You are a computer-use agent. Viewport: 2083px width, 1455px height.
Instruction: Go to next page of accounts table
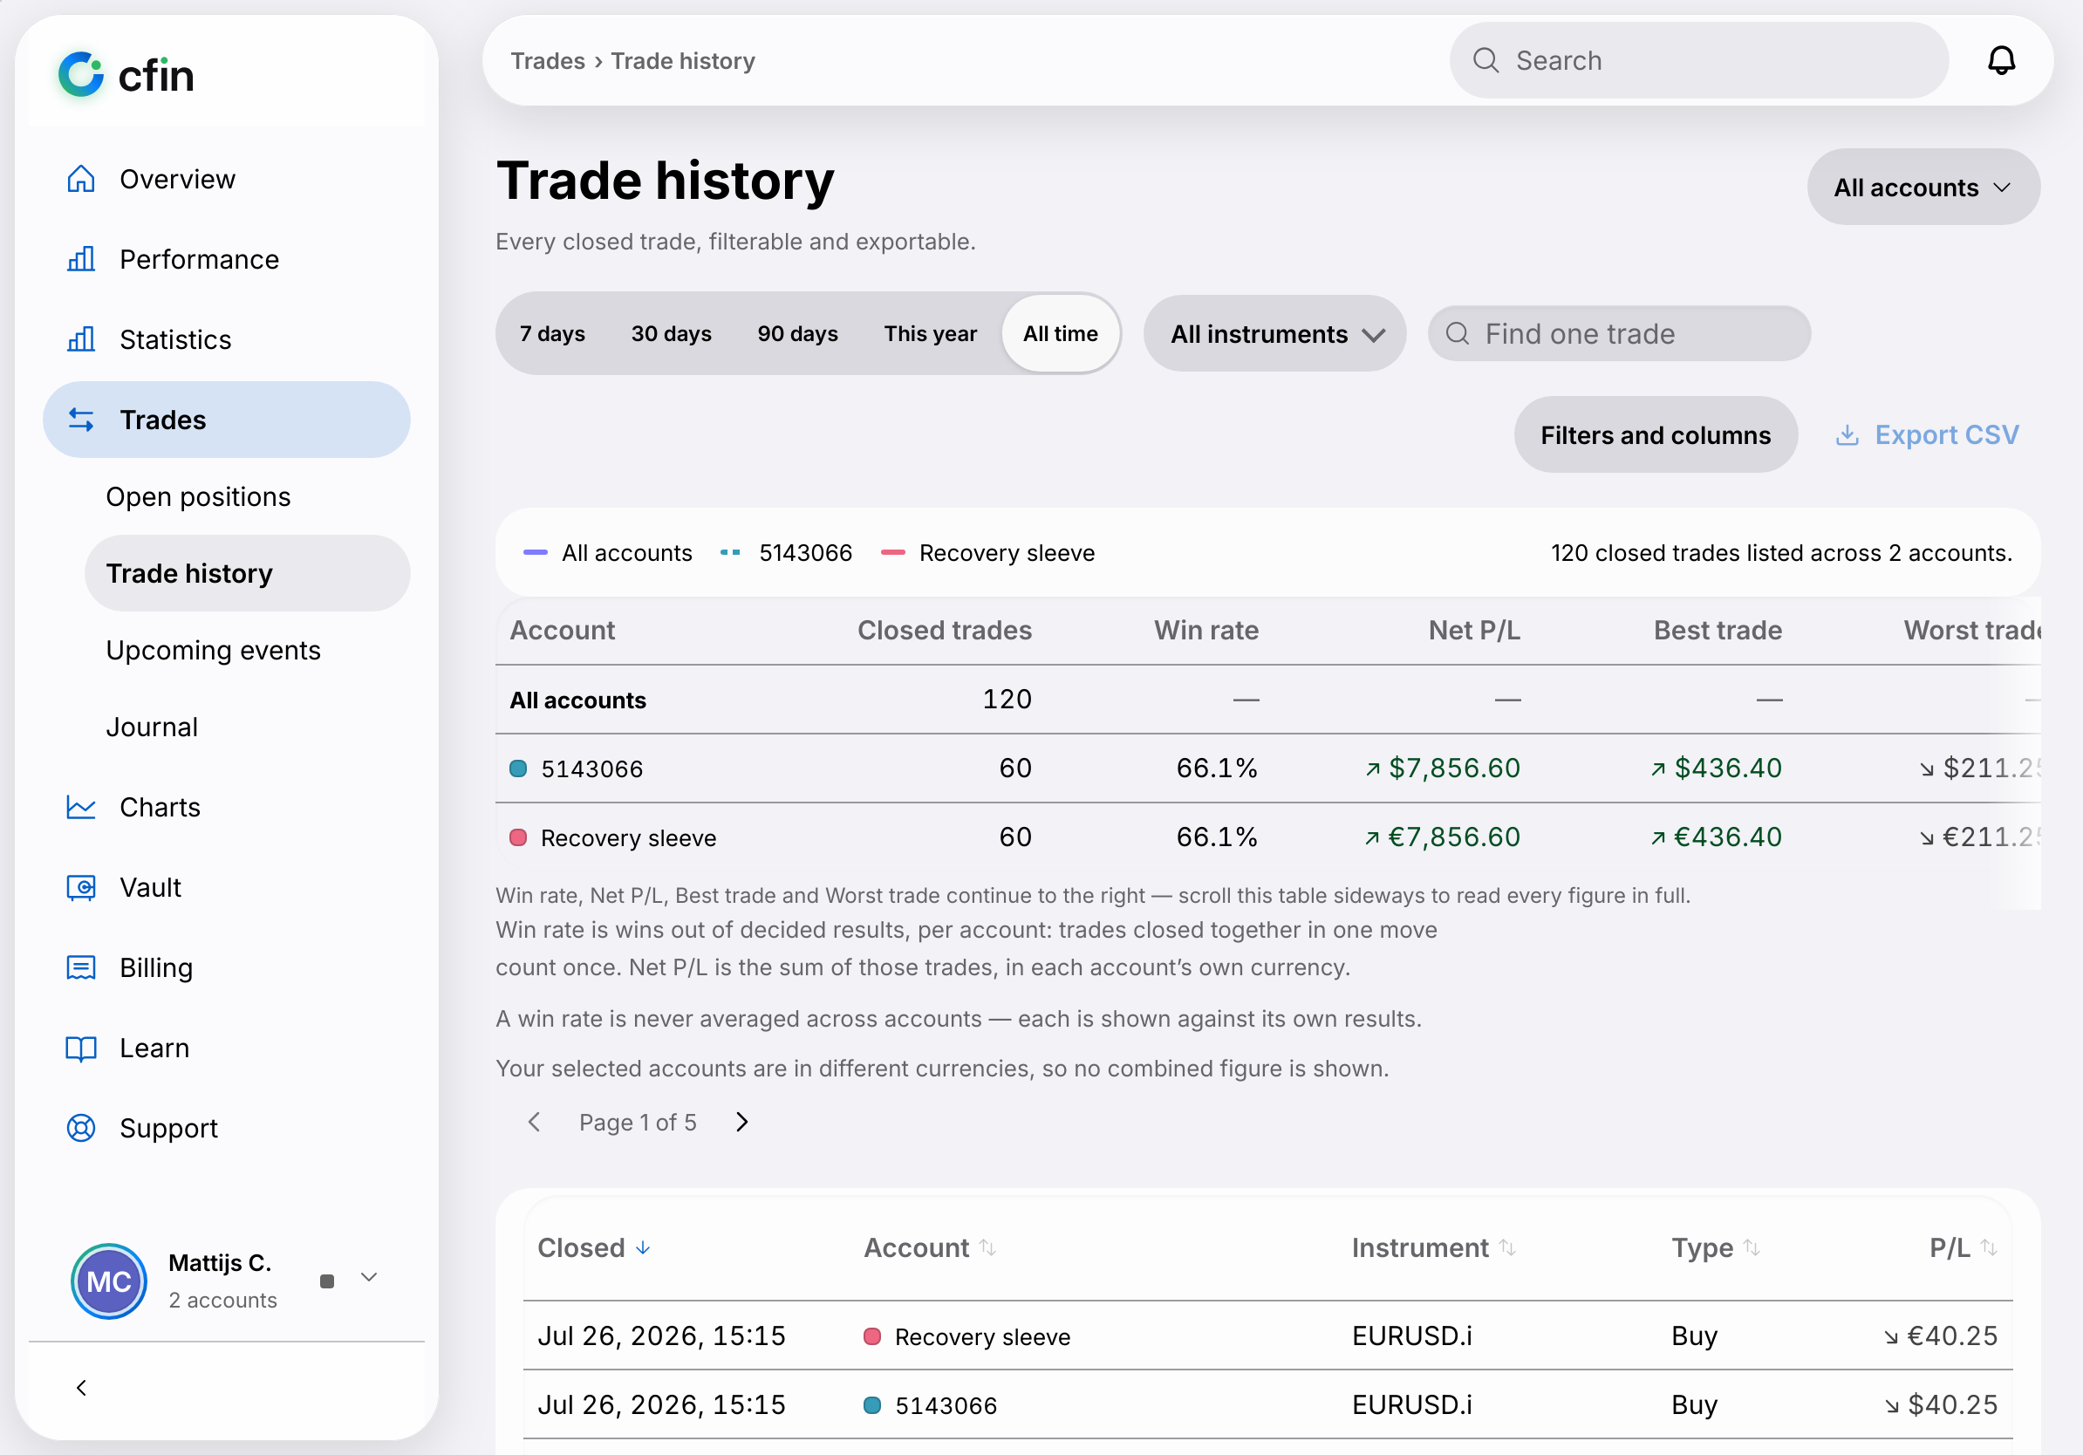click(x=742, y=1122)
